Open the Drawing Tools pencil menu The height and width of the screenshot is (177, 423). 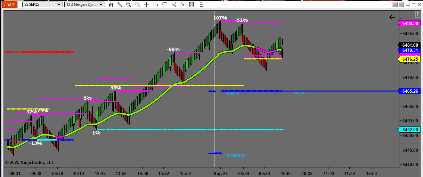click(x=120, y=4)
